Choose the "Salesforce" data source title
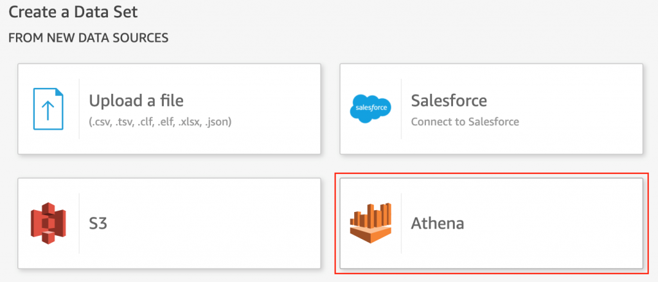658x282 pixels. (449, 101)
